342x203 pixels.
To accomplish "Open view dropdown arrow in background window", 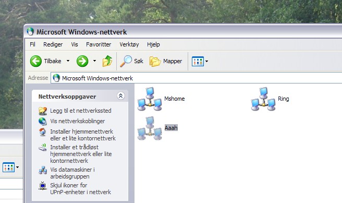I will click(x=17, y=168).
